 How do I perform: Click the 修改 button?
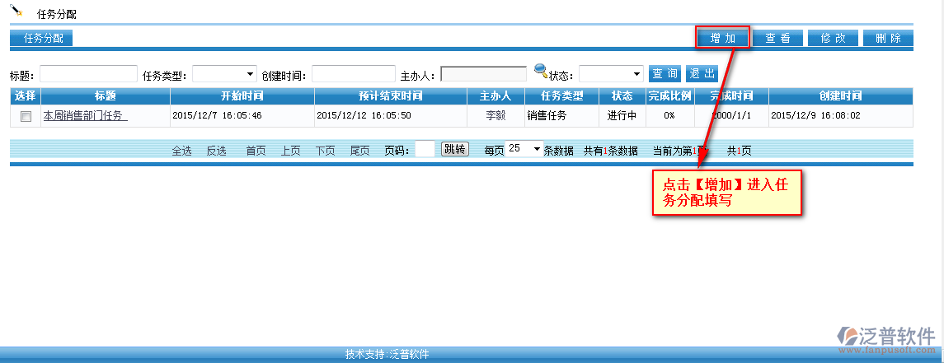click(833, 38)
